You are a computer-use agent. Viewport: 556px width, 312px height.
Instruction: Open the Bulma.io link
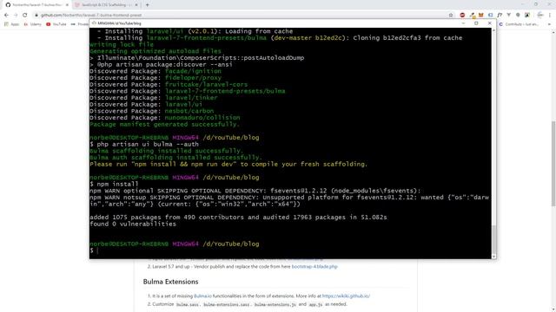pyautogui.click(x=202, y=296)
